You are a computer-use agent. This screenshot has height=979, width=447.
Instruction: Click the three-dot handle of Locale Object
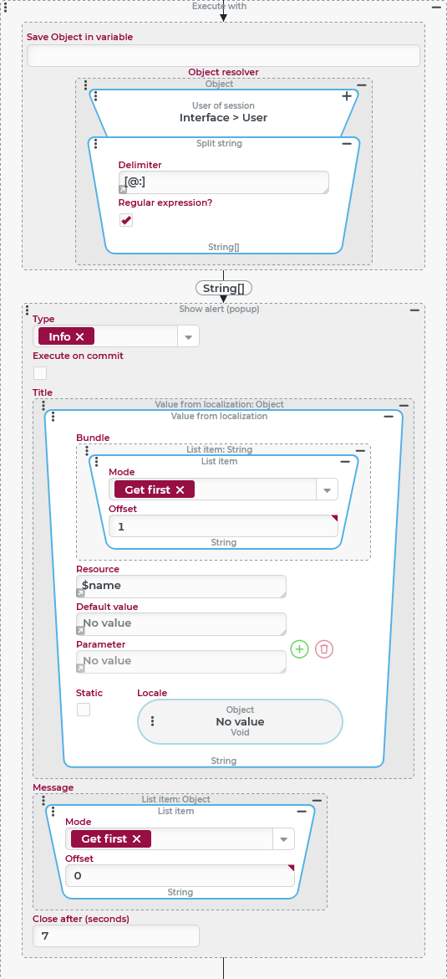(x=153, y=721)
